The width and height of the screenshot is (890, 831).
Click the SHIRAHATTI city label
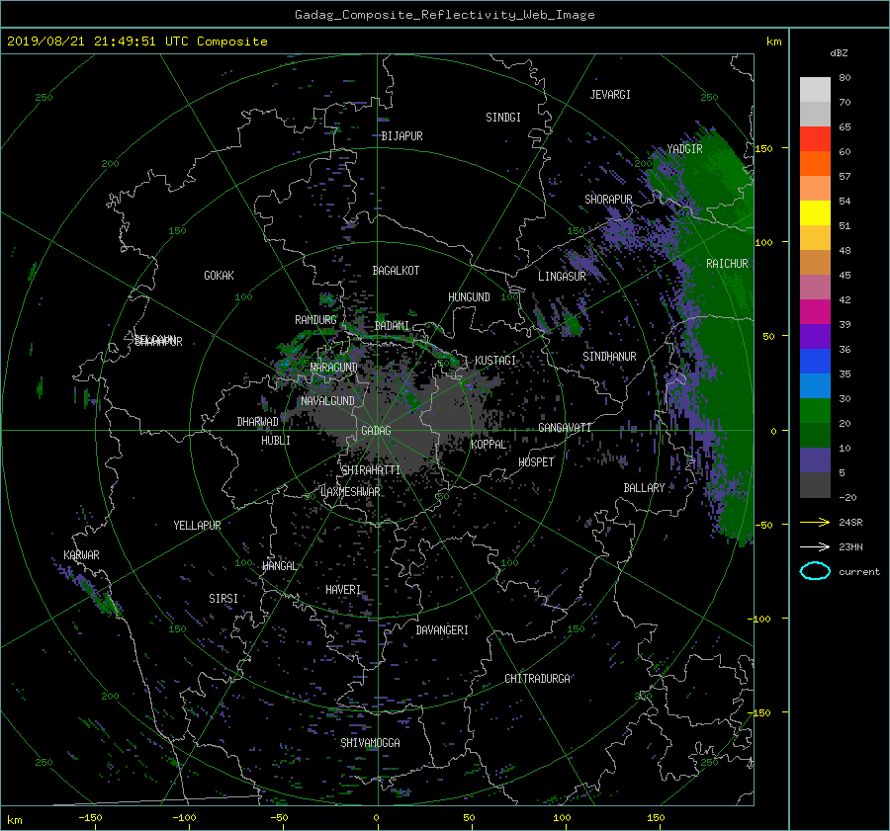(371, 470)
